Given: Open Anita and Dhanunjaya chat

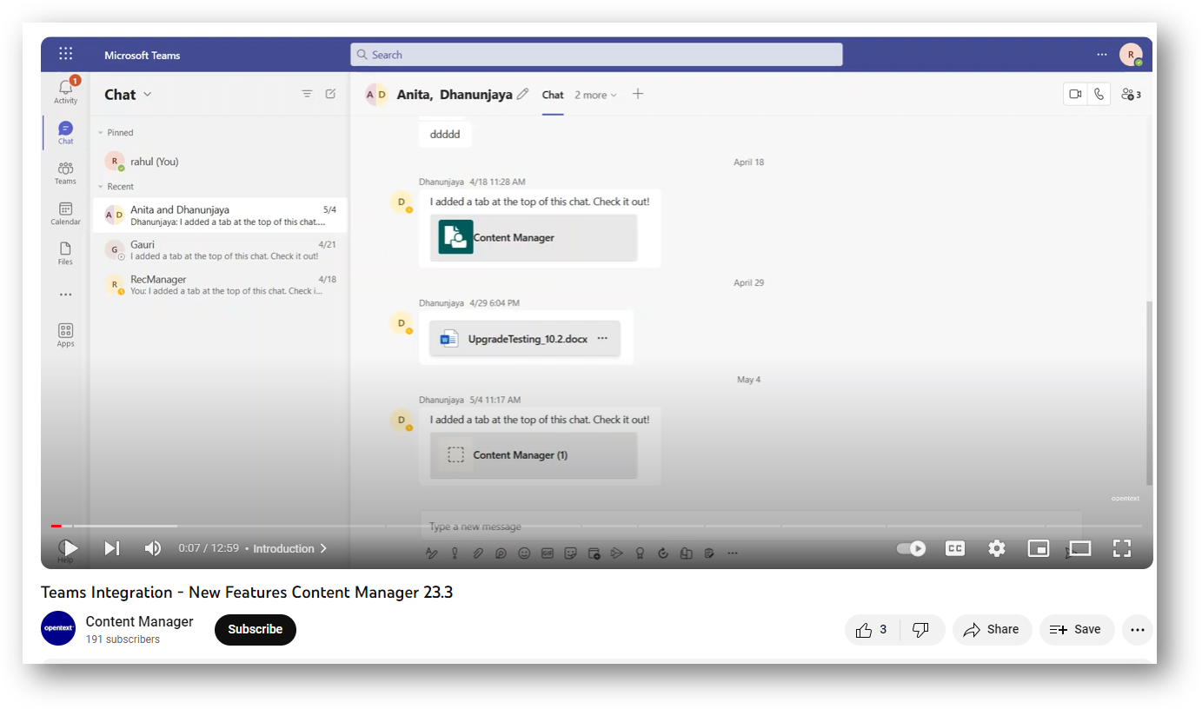Looking at the screenshot, I should pos(220,215).
